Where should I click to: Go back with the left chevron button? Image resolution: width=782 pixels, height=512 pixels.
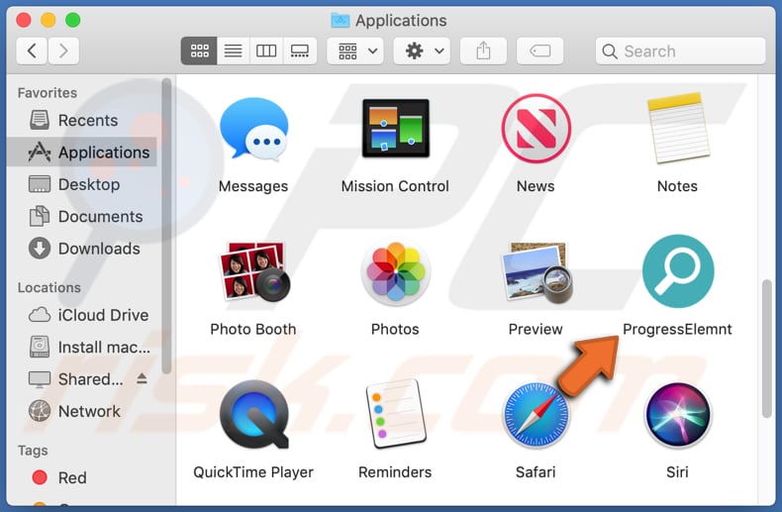pyautogui.click(x=32, y=51)
